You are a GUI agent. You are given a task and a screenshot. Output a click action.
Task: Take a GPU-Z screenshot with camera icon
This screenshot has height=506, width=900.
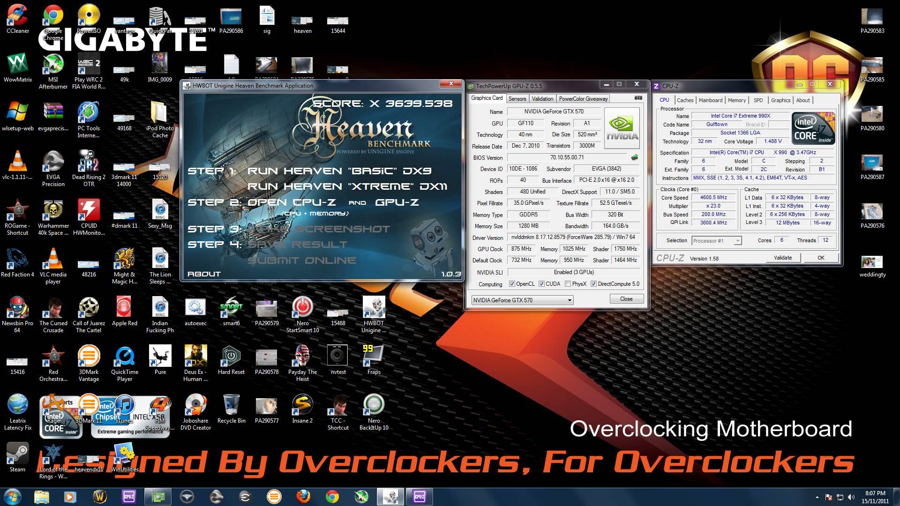point(638,98)
